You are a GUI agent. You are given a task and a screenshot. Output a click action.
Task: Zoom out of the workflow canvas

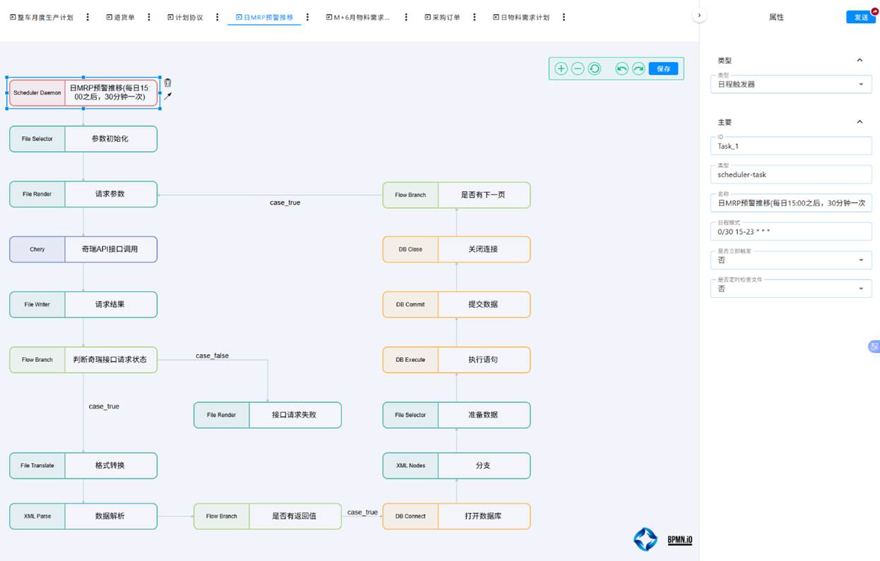(x=578, y=68)
